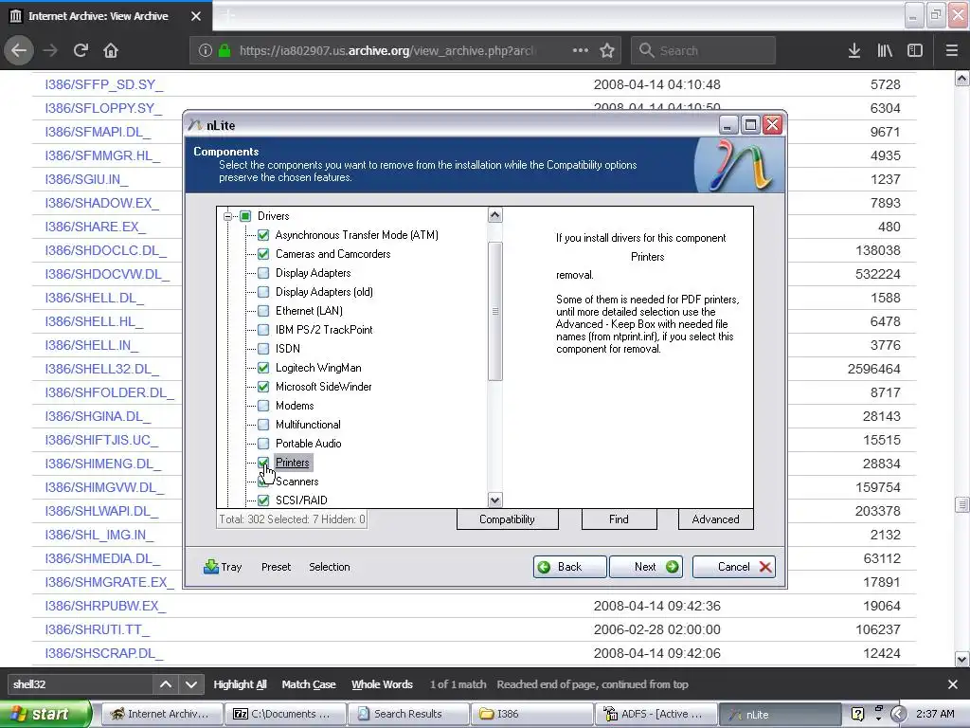Check the Modems checkbox

click(x=263, y=406)
